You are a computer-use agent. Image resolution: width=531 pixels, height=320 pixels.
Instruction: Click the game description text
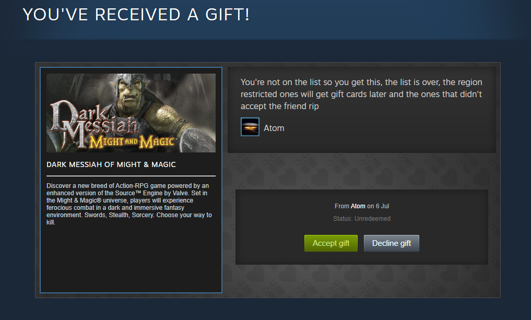tap(129, 204)
